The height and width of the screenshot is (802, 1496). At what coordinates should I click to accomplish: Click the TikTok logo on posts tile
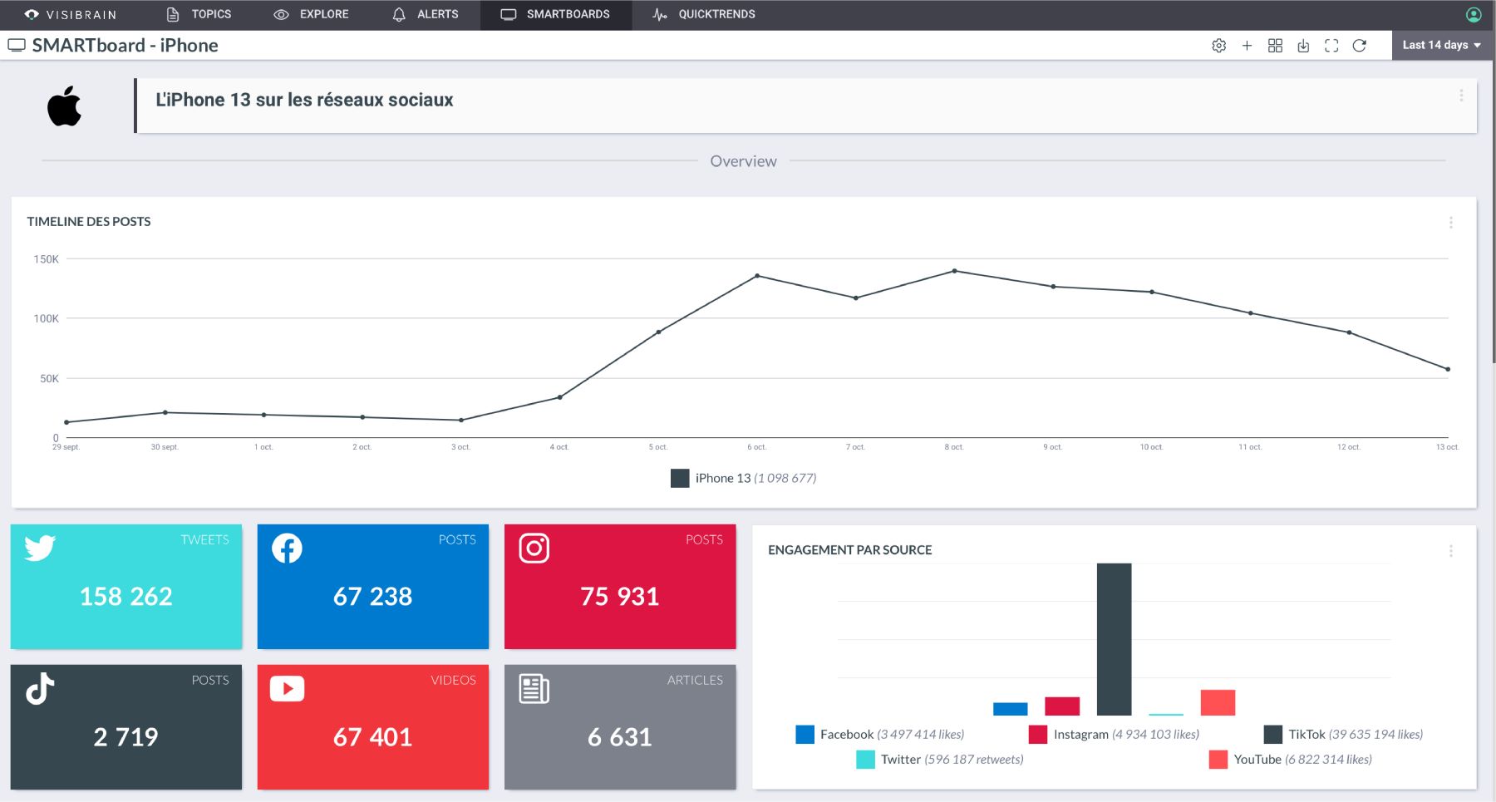point(39,689)
